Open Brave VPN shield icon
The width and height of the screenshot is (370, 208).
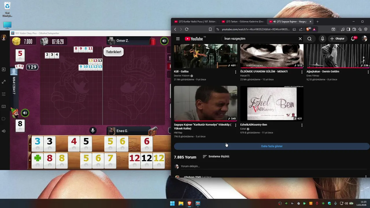point(366,29)
